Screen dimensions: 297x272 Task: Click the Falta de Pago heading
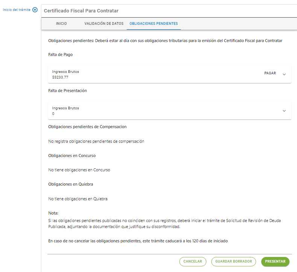(x=61, y=54)
